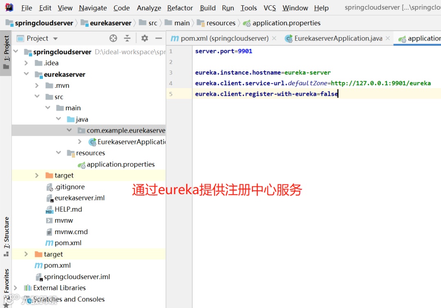Expand the EurekaserverApplication class node
441x308 pixels.
point(80,142)
